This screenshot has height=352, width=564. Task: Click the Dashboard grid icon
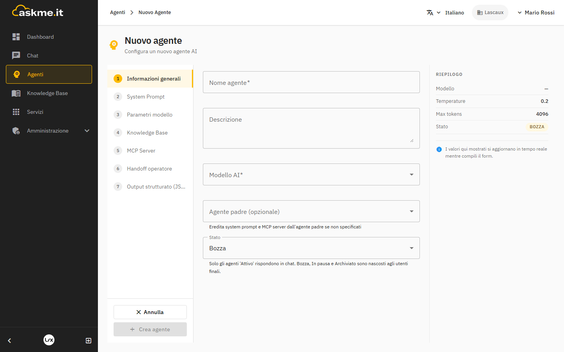coord(16,37)
